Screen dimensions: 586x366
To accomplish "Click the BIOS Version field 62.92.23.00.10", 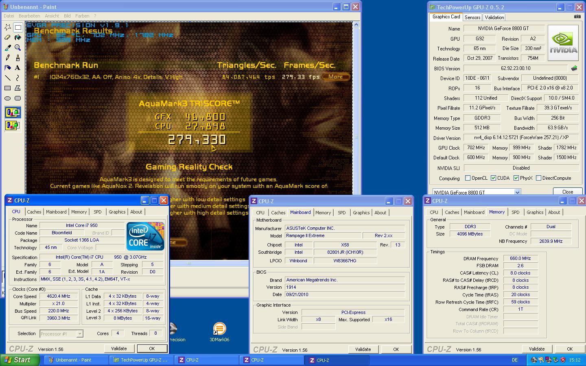I will [x=516, y=68].
